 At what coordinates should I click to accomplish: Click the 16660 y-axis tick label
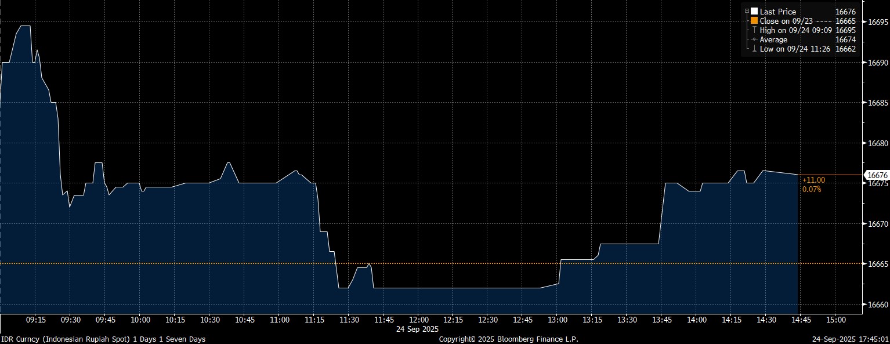pos(877,305)
